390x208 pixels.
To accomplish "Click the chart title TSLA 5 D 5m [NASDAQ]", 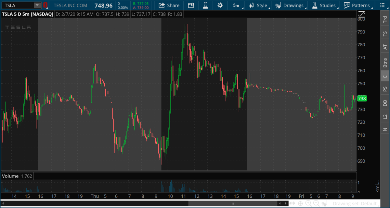I will coord(27,14).
